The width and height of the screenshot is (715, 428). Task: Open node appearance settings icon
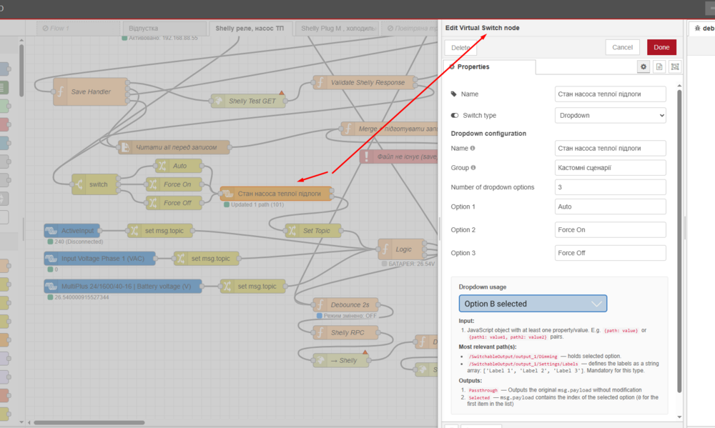[675, 66]
